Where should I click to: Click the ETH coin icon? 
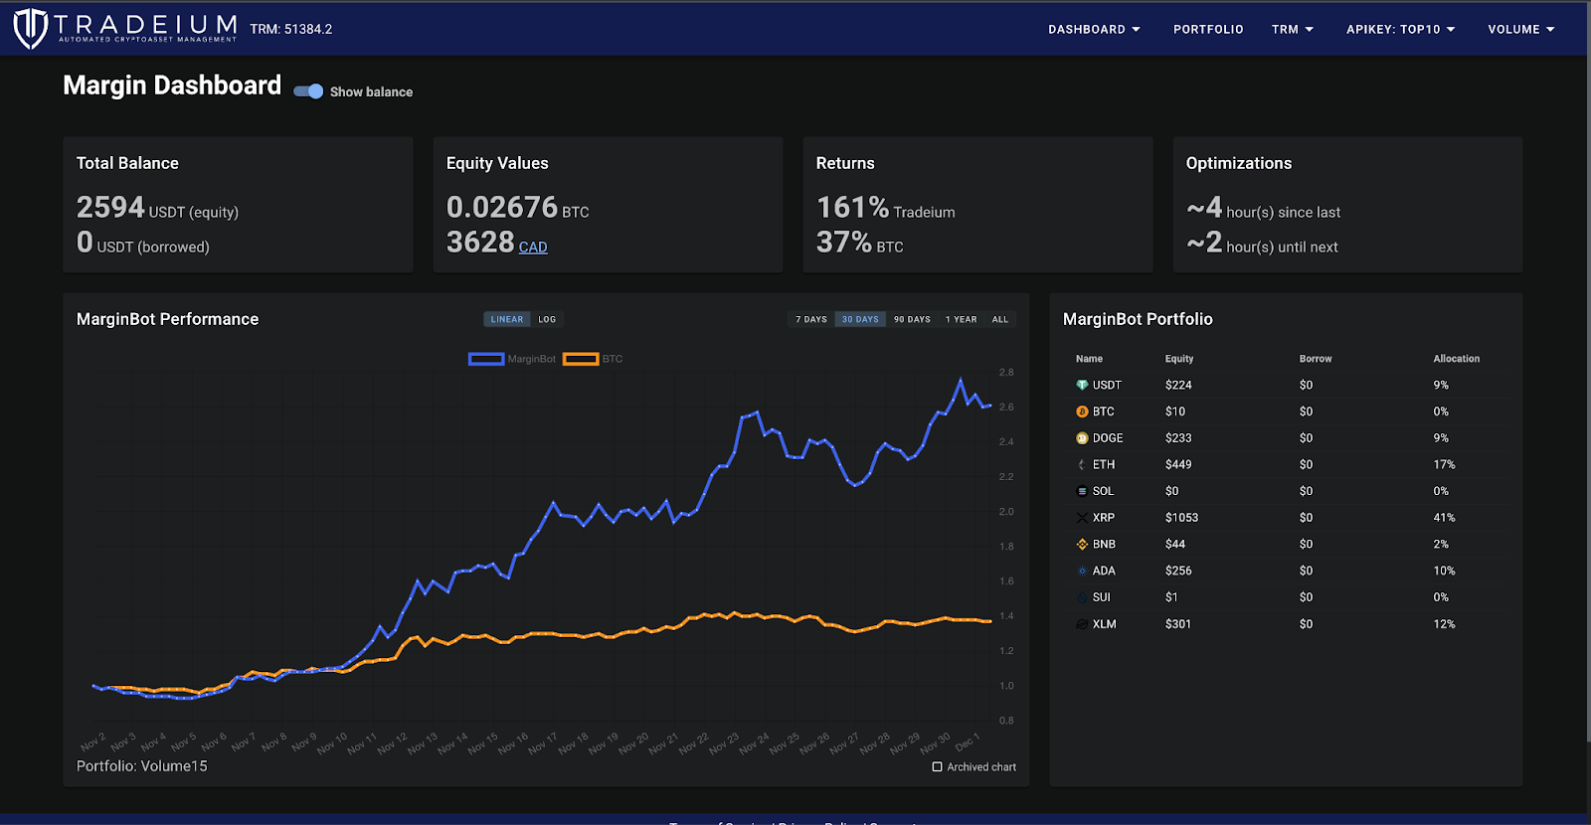[1082, 464]
